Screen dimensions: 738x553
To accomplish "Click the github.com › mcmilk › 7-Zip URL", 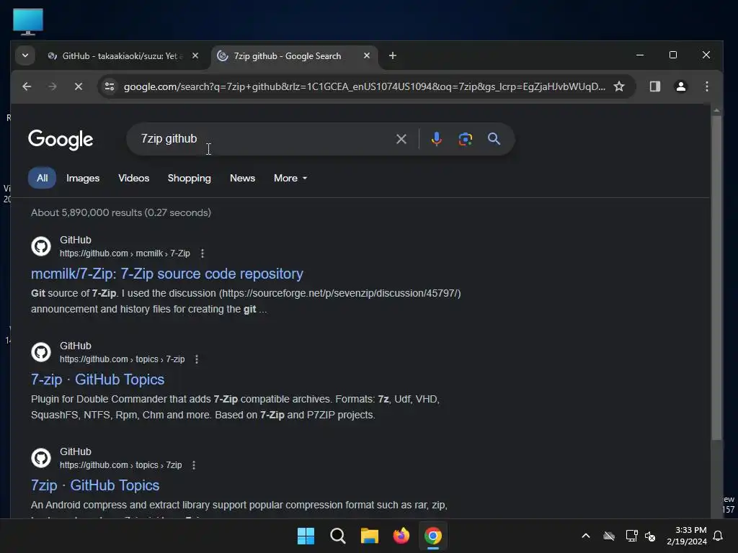I will click(x=125, y=253).
